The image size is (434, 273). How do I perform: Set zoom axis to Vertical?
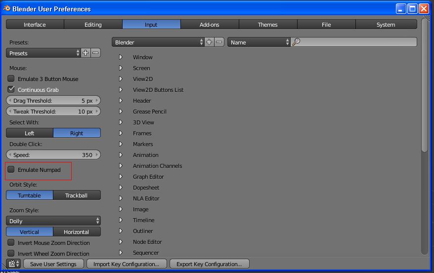click(x=30, y=232)
